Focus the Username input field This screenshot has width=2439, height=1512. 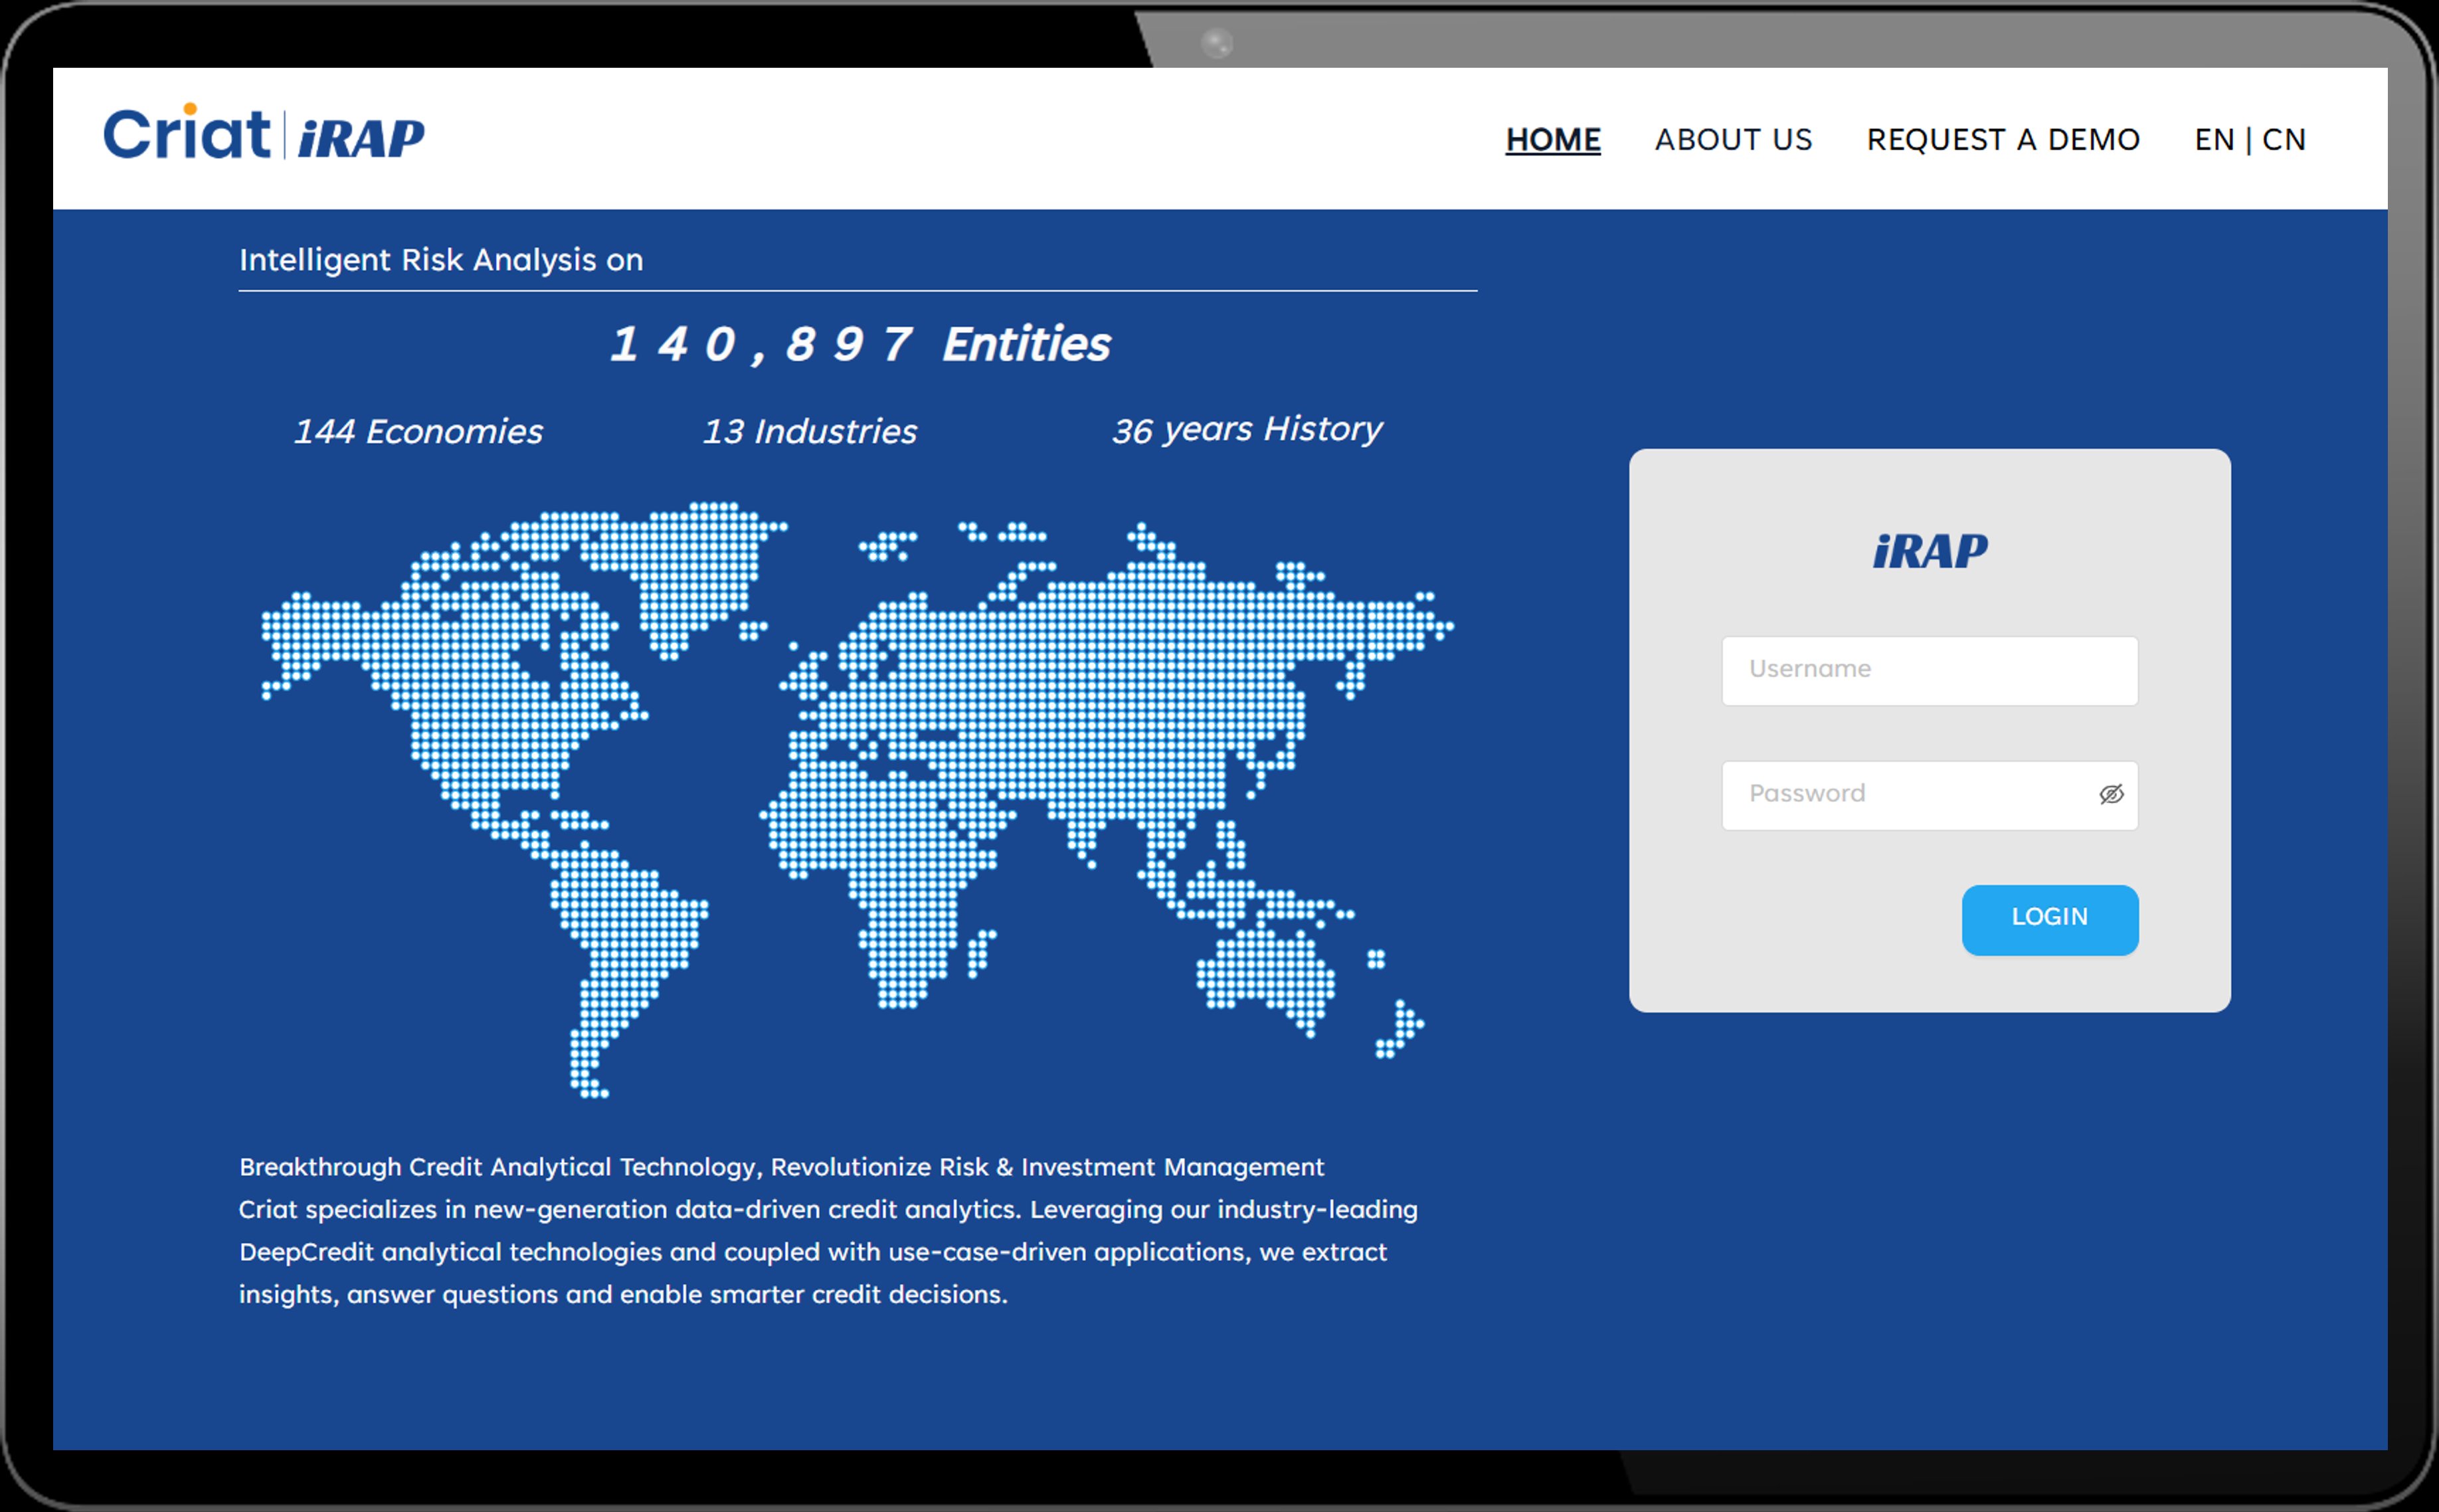[1929, 670]
